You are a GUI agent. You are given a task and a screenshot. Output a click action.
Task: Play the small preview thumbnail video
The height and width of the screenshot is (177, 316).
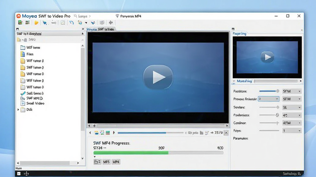(x=267, y=57)
